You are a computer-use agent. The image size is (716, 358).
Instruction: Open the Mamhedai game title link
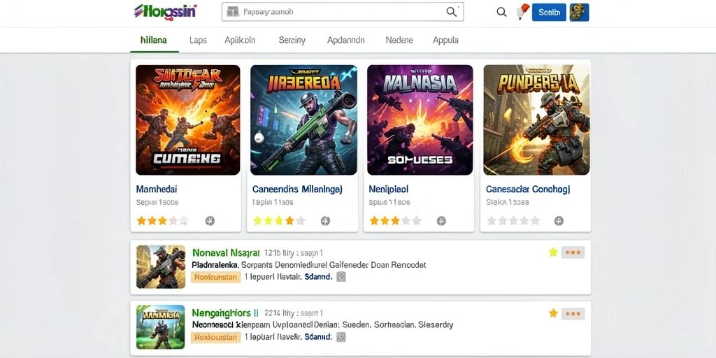157,189
